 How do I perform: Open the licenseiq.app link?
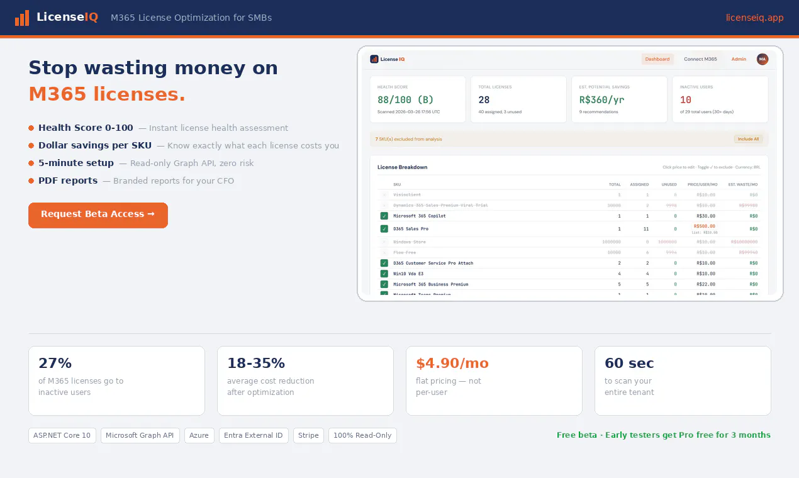click(754, 18)
